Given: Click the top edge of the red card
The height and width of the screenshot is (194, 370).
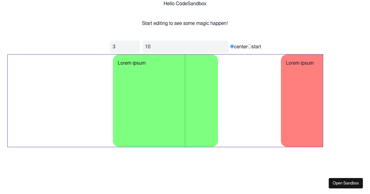Looking at the screenshot, I should pyautogui.click(x=302, y=55).
